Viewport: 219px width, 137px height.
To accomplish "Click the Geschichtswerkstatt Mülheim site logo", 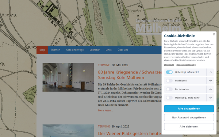I will point(158,27).
